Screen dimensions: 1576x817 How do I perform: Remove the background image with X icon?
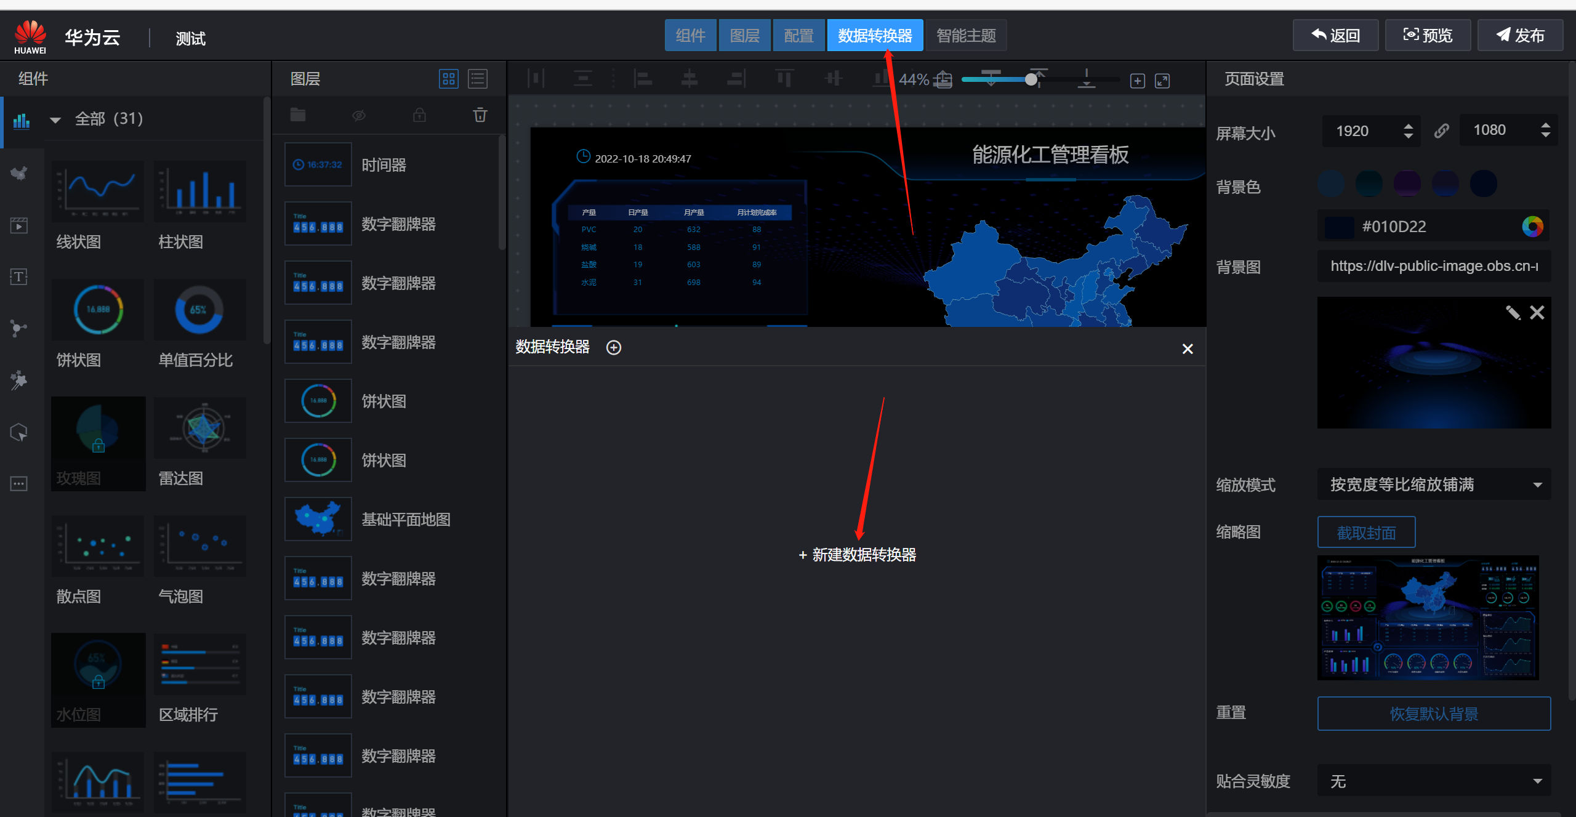pos(1537,313)
